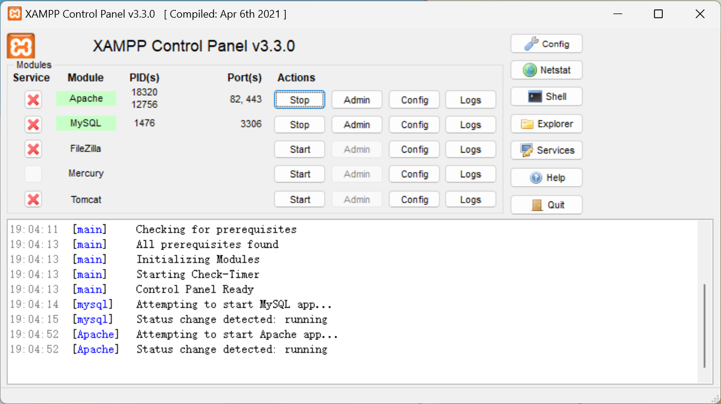Click the XAMPP orange logo icon

click(x=21, y=46)
